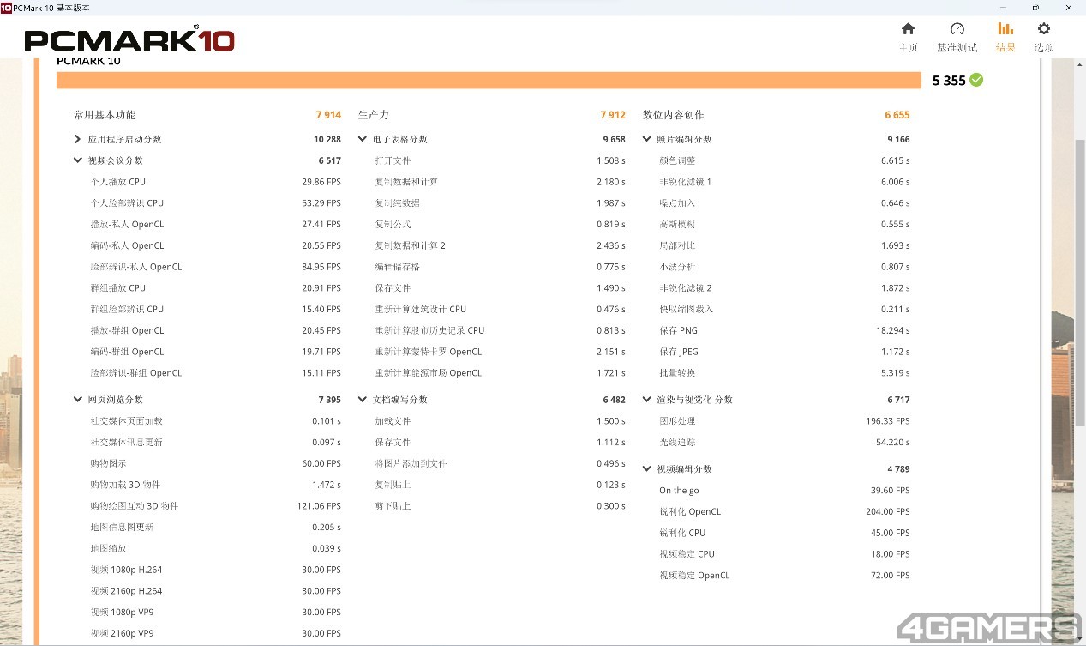Collapse the 文档编写分数 section
Image resolution: width=1086 pixels, height=646 pixels.
363,400
